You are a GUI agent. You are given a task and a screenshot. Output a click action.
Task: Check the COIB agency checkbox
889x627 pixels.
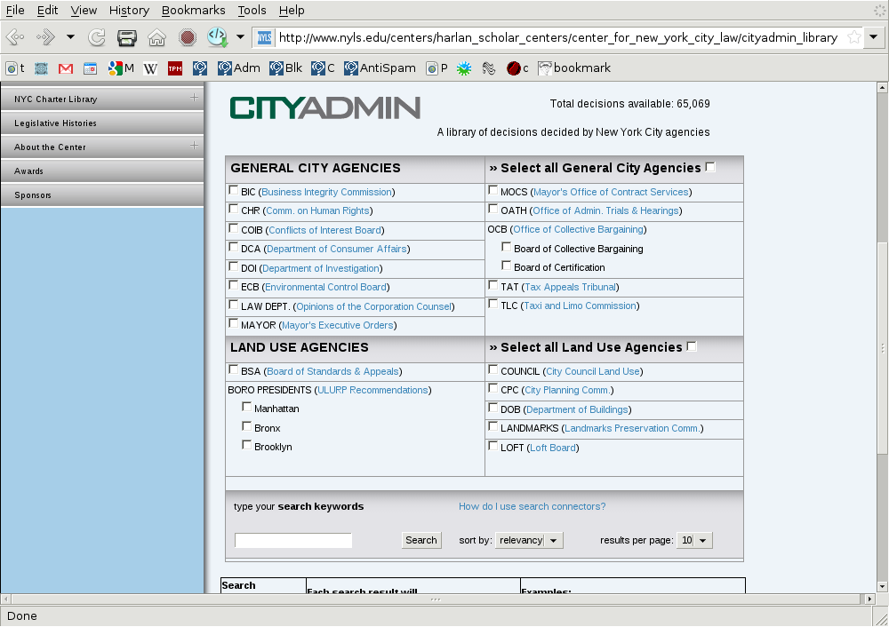(x=233, y=228)
